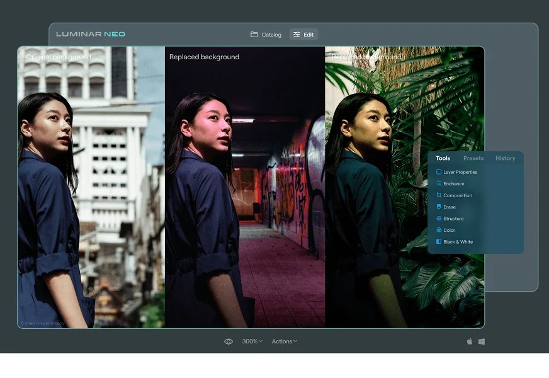Open the Layer Properties tool
Viewport: 549px width, 378px height.
pos(460,171)
